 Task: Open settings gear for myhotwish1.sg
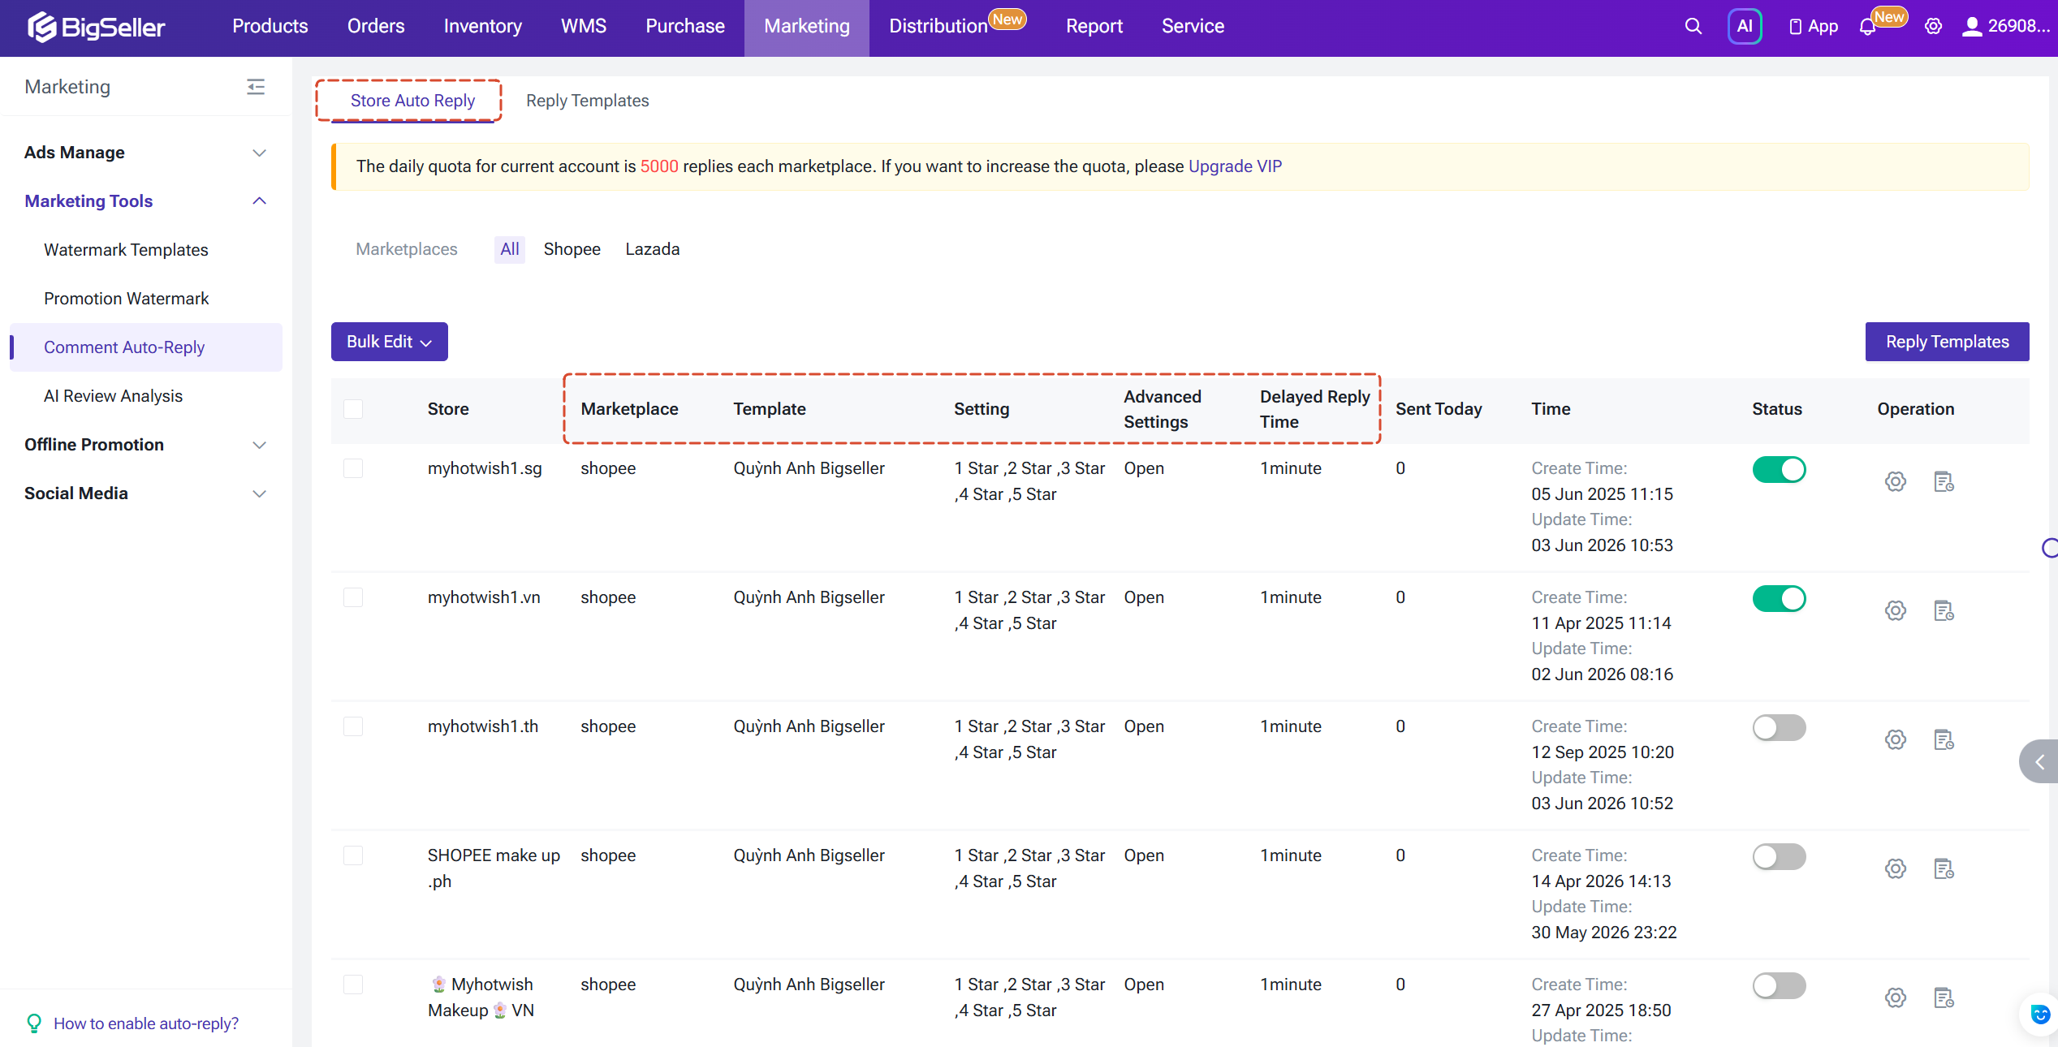[x=1896, y=481]
